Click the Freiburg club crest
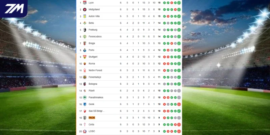This screenshot has height=135, width=270. point(85,30)
